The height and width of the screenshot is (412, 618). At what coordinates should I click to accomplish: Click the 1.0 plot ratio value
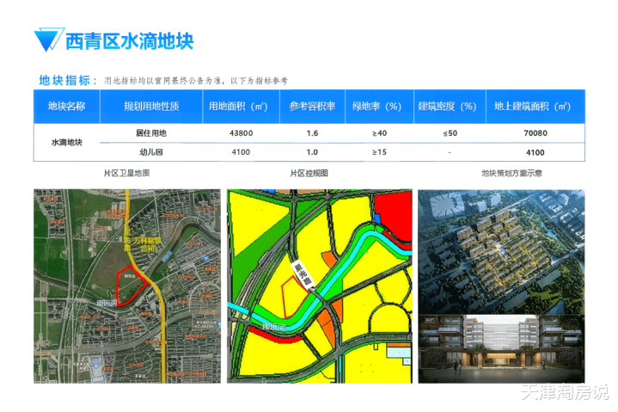312,152
